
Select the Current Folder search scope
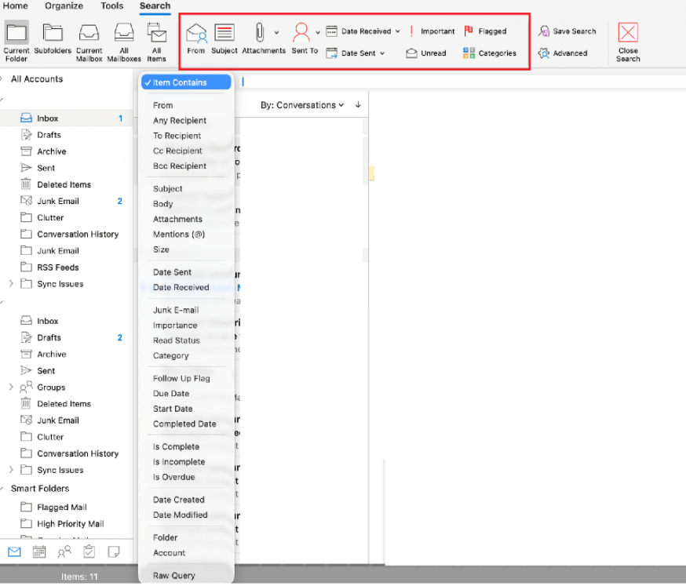coord(16,42)
